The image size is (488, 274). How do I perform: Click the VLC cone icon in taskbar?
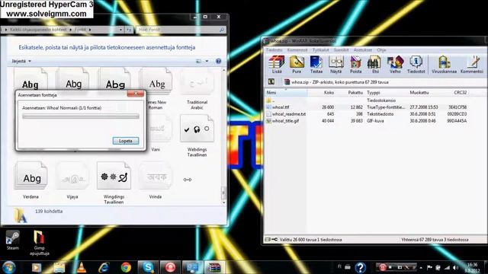82,267
